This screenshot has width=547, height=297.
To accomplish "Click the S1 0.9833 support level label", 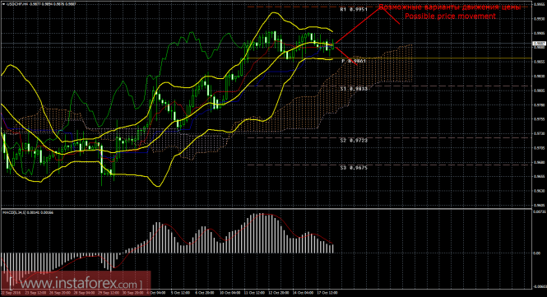I will pyautogui.click(x=354, y=89).
